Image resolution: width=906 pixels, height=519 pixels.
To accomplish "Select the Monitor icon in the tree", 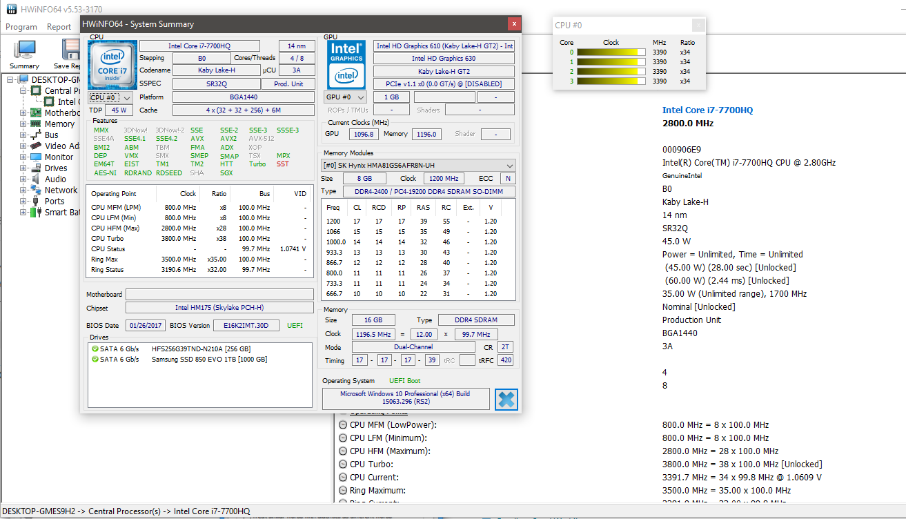I will coord(37,157).
